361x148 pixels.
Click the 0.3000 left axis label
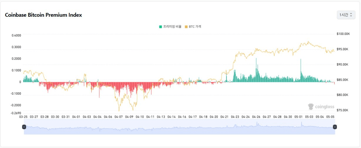16,47
